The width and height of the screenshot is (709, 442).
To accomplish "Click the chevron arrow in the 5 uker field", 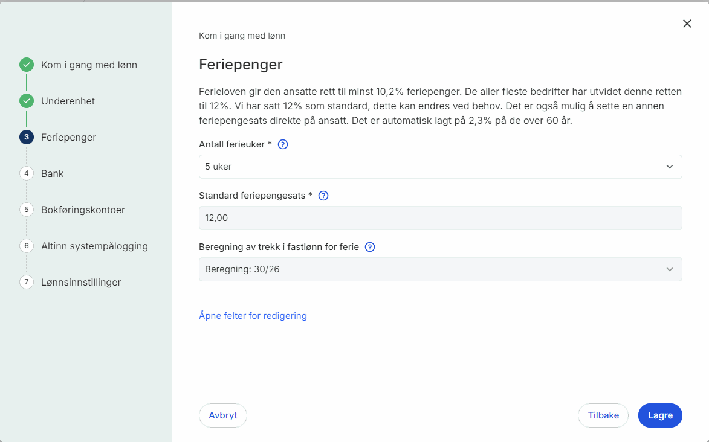I will point(670,167).
